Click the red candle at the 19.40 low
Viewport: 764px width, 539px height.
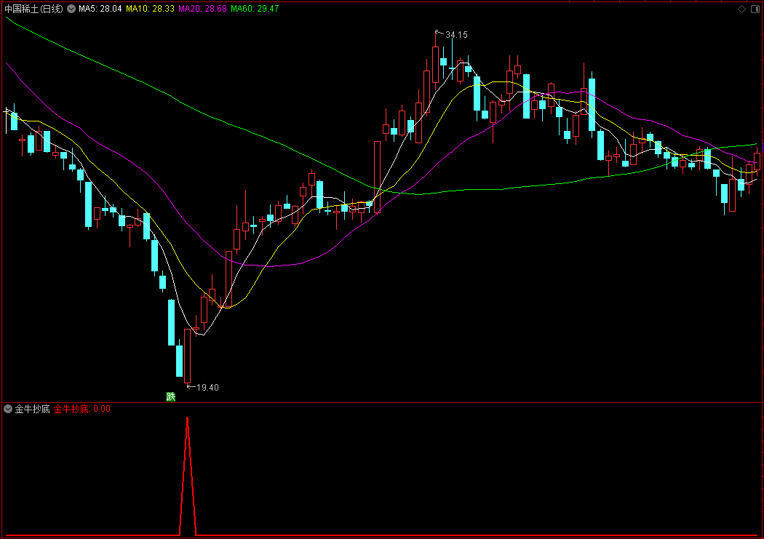click(x=188, y=356)
